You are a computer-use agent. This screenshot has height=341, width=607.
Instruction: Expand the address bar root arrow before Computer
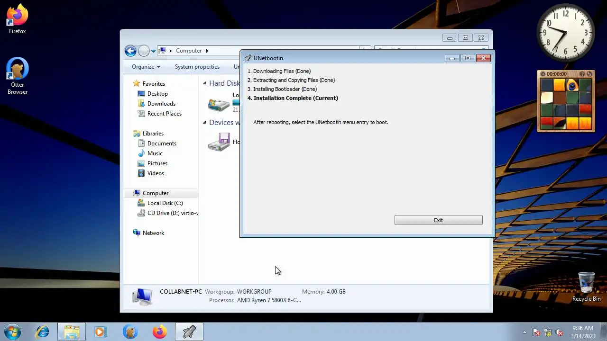[x=171, y=51]
